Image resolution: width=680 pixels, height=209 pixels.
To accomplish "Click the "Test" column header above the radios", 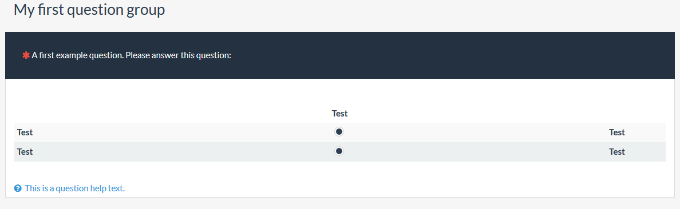I will 339,114.
